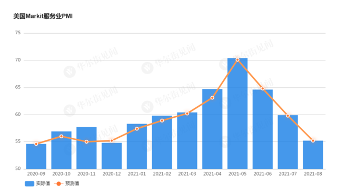Click the blue 实际值 legend swatch
The image size is (337, 194).
coord(29,183)
